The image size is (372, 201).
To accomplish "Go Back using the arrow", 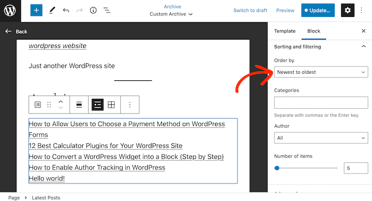I will (x=8, y=31).
